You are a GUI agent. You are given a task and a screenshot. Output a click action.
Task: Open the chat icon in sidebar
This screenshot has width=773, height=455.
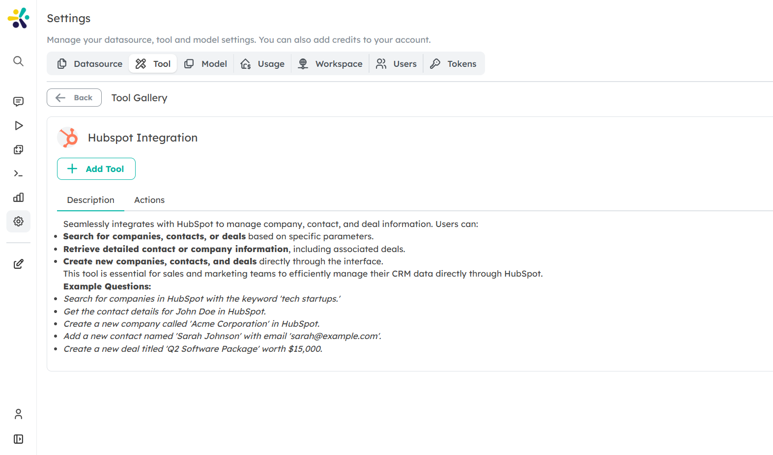[18, 102]
